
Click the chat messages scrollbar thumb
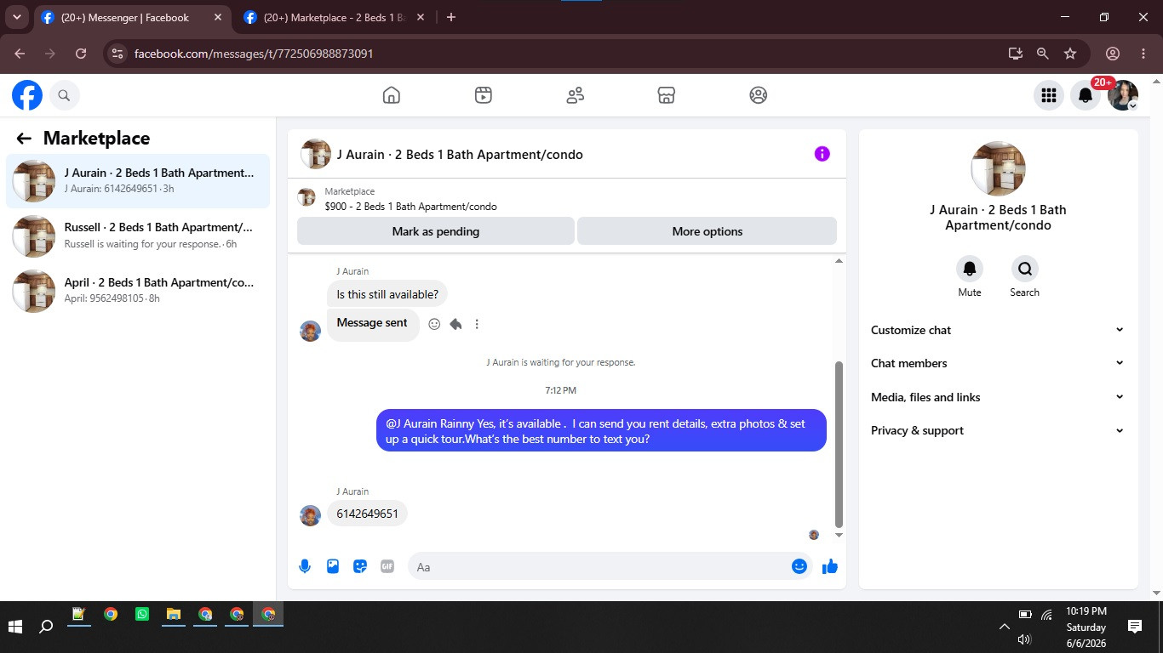point(839,444)
